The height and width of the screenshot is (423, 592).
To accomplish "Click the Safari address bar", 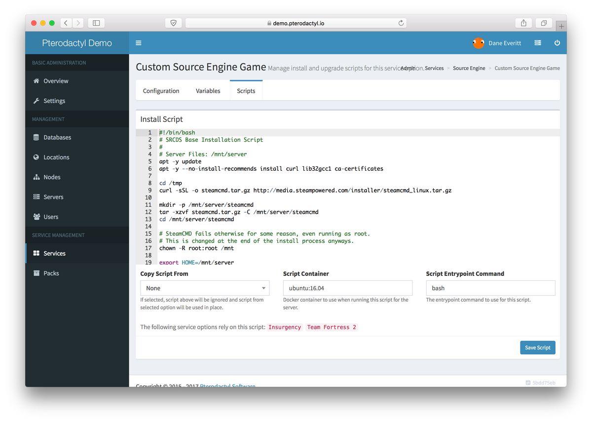I will click(296, 23).
